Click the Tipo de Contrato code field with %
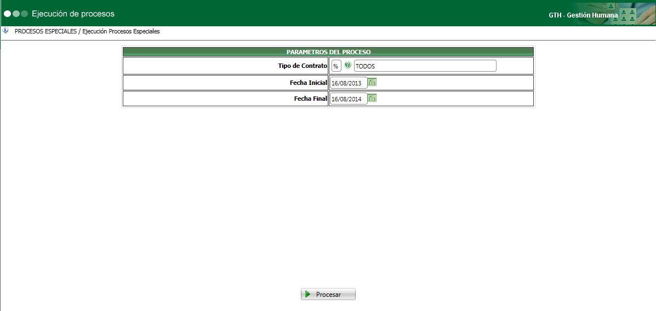This screenshot has width=656, height=311. [336, 66]
